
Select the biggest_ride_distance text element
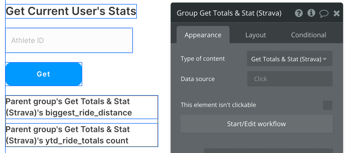pyautogui.click(x=82, y=107)
